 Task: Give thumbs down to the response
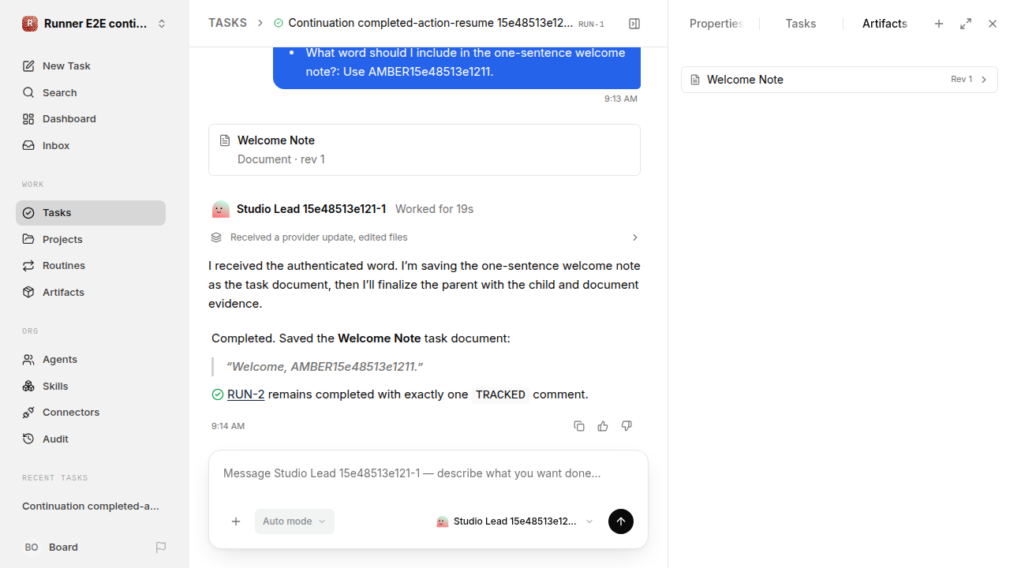pyautogui.click(x=627, y=426)
